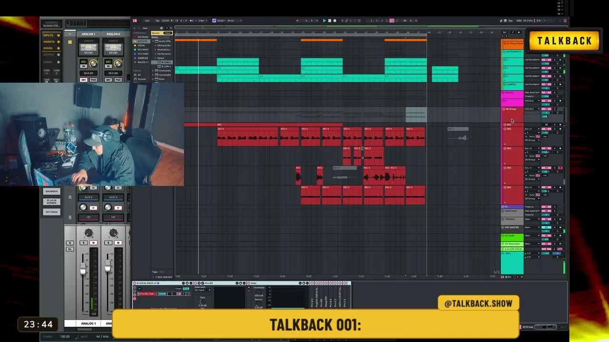Click the PLUG-IN SCENES button
The width and height of the screenshot is (609, 342).
click(x=52, y=201)
